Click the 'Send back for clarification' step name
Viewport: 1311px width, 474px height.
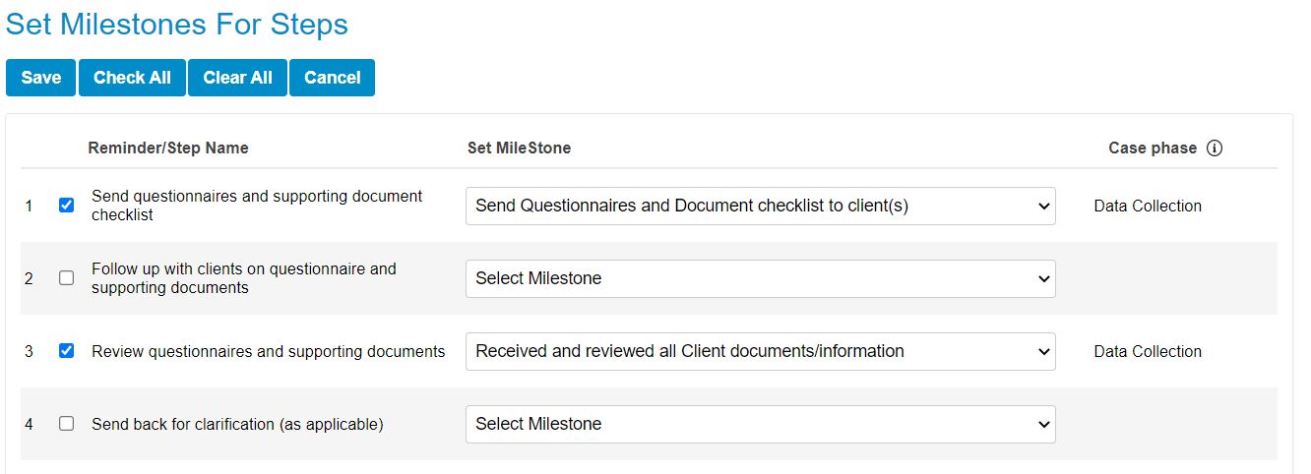tap(237, 425)
